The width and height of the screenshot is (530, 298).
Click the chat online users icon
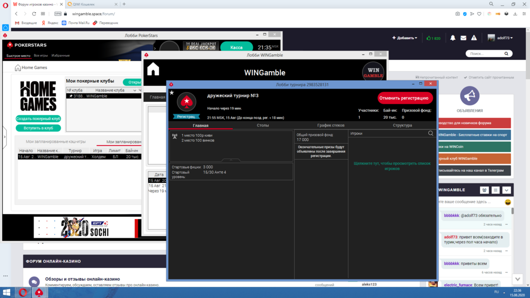484,190
